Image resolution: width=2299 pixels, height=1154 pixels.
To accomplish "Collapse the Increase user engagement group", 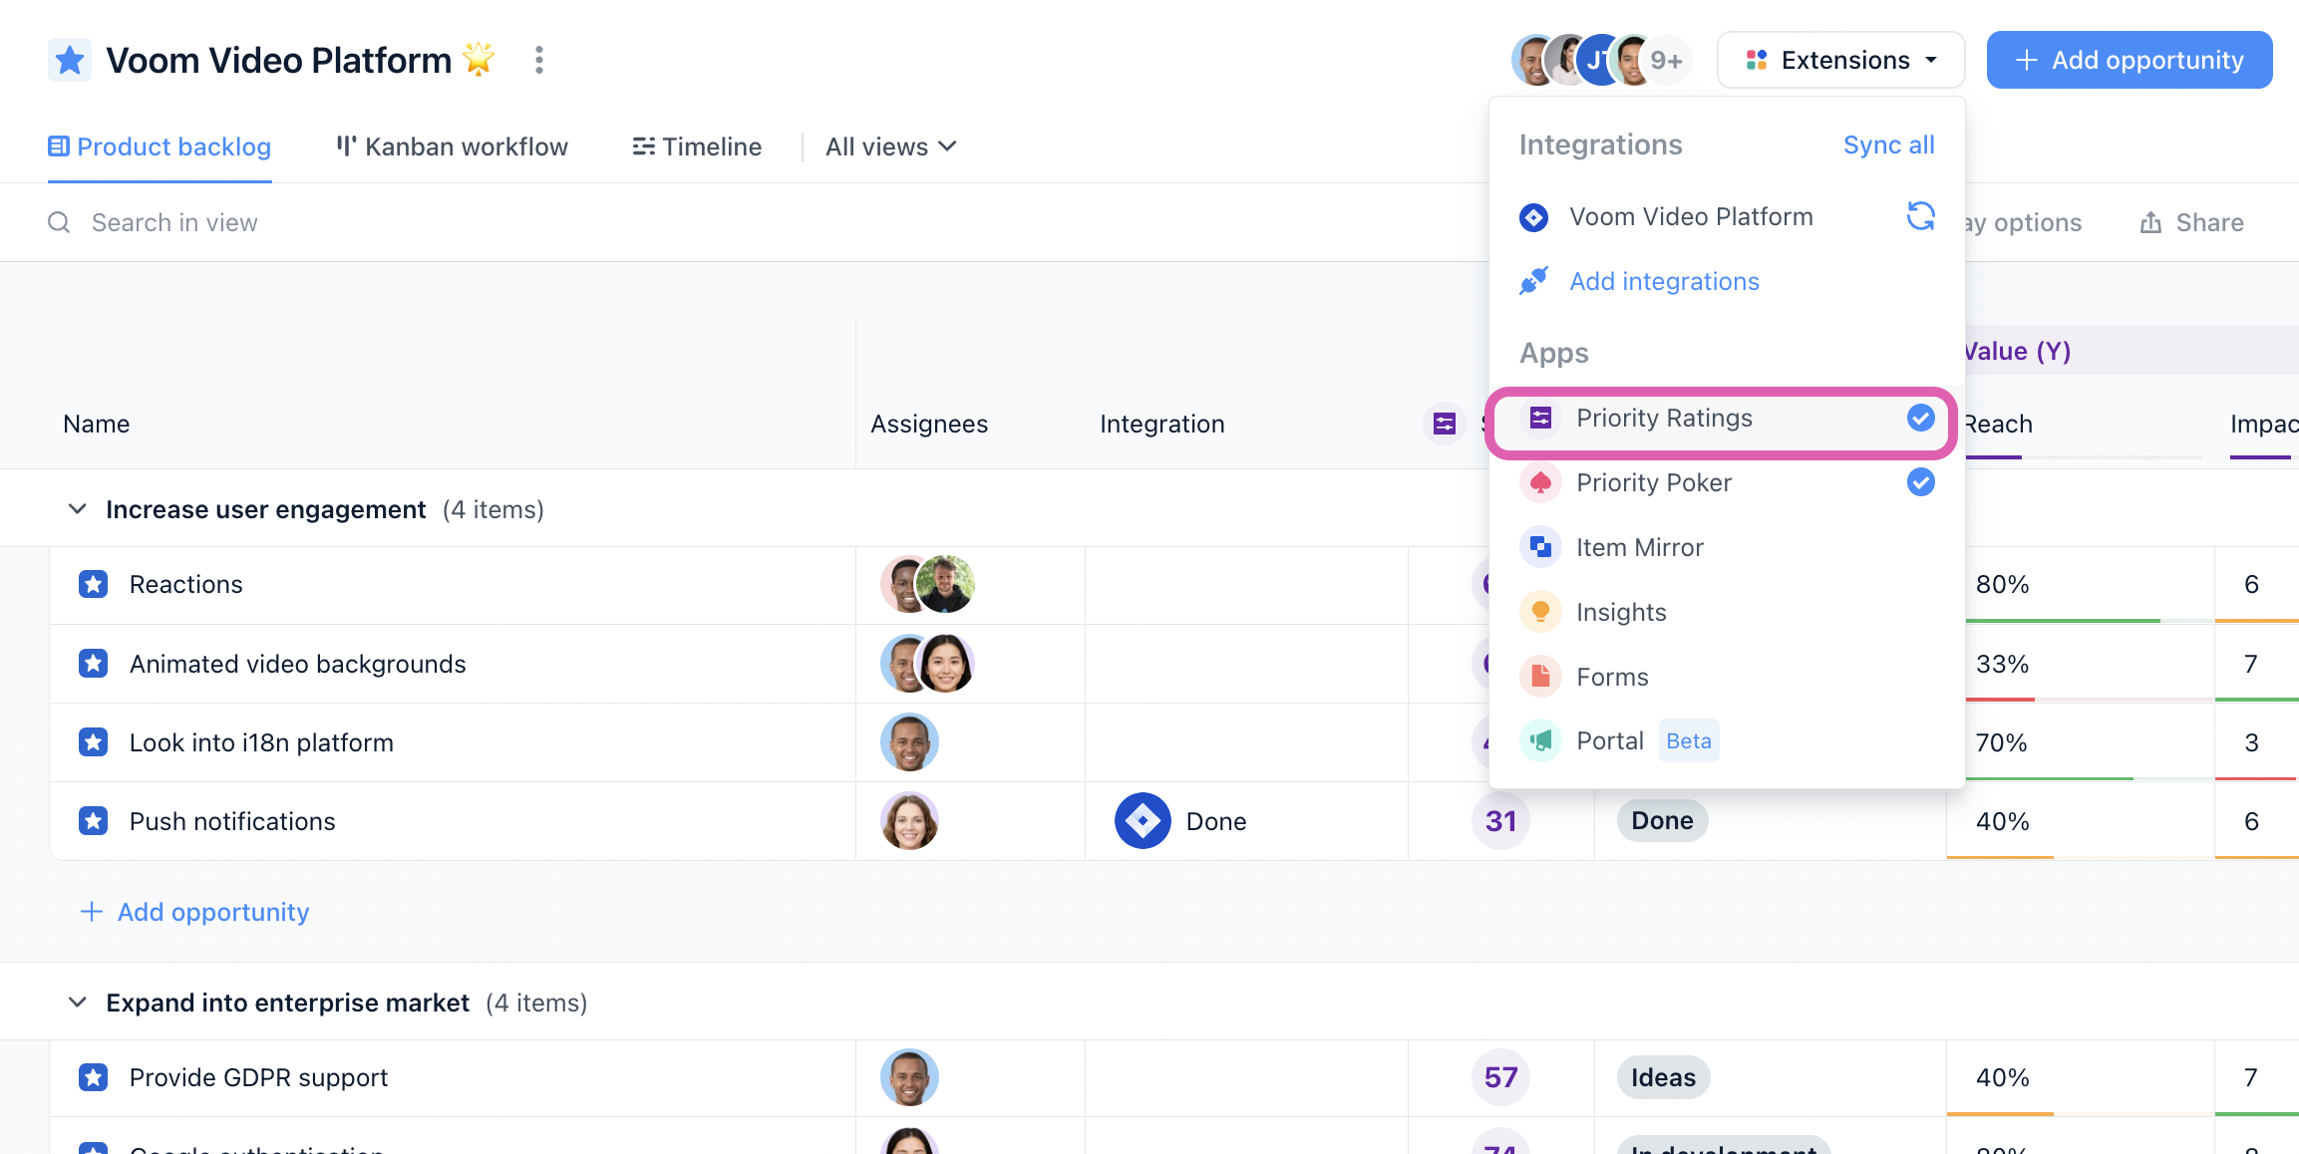I will pyautogui.click(x=77, y=509).
